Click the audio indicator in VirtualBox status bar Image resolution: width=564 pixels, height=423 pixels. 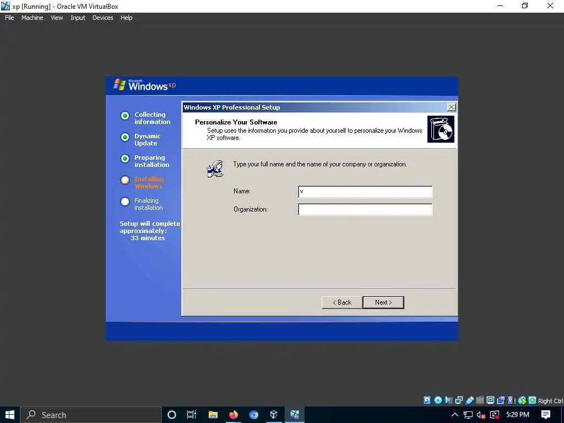point(448,400)
